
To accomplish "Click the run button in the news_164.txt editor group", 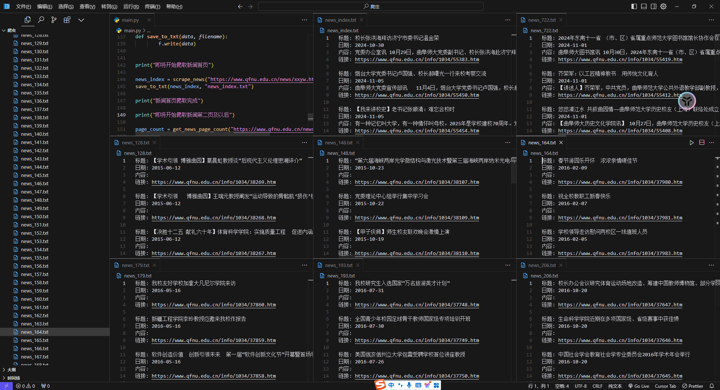I will [x=692, y=142].
